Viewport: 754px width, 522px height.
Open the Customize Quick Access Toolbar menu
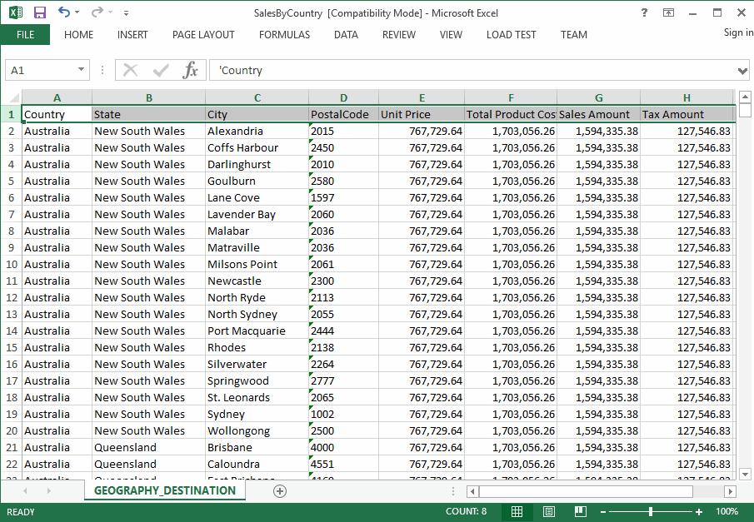click(x=126, y=12)
